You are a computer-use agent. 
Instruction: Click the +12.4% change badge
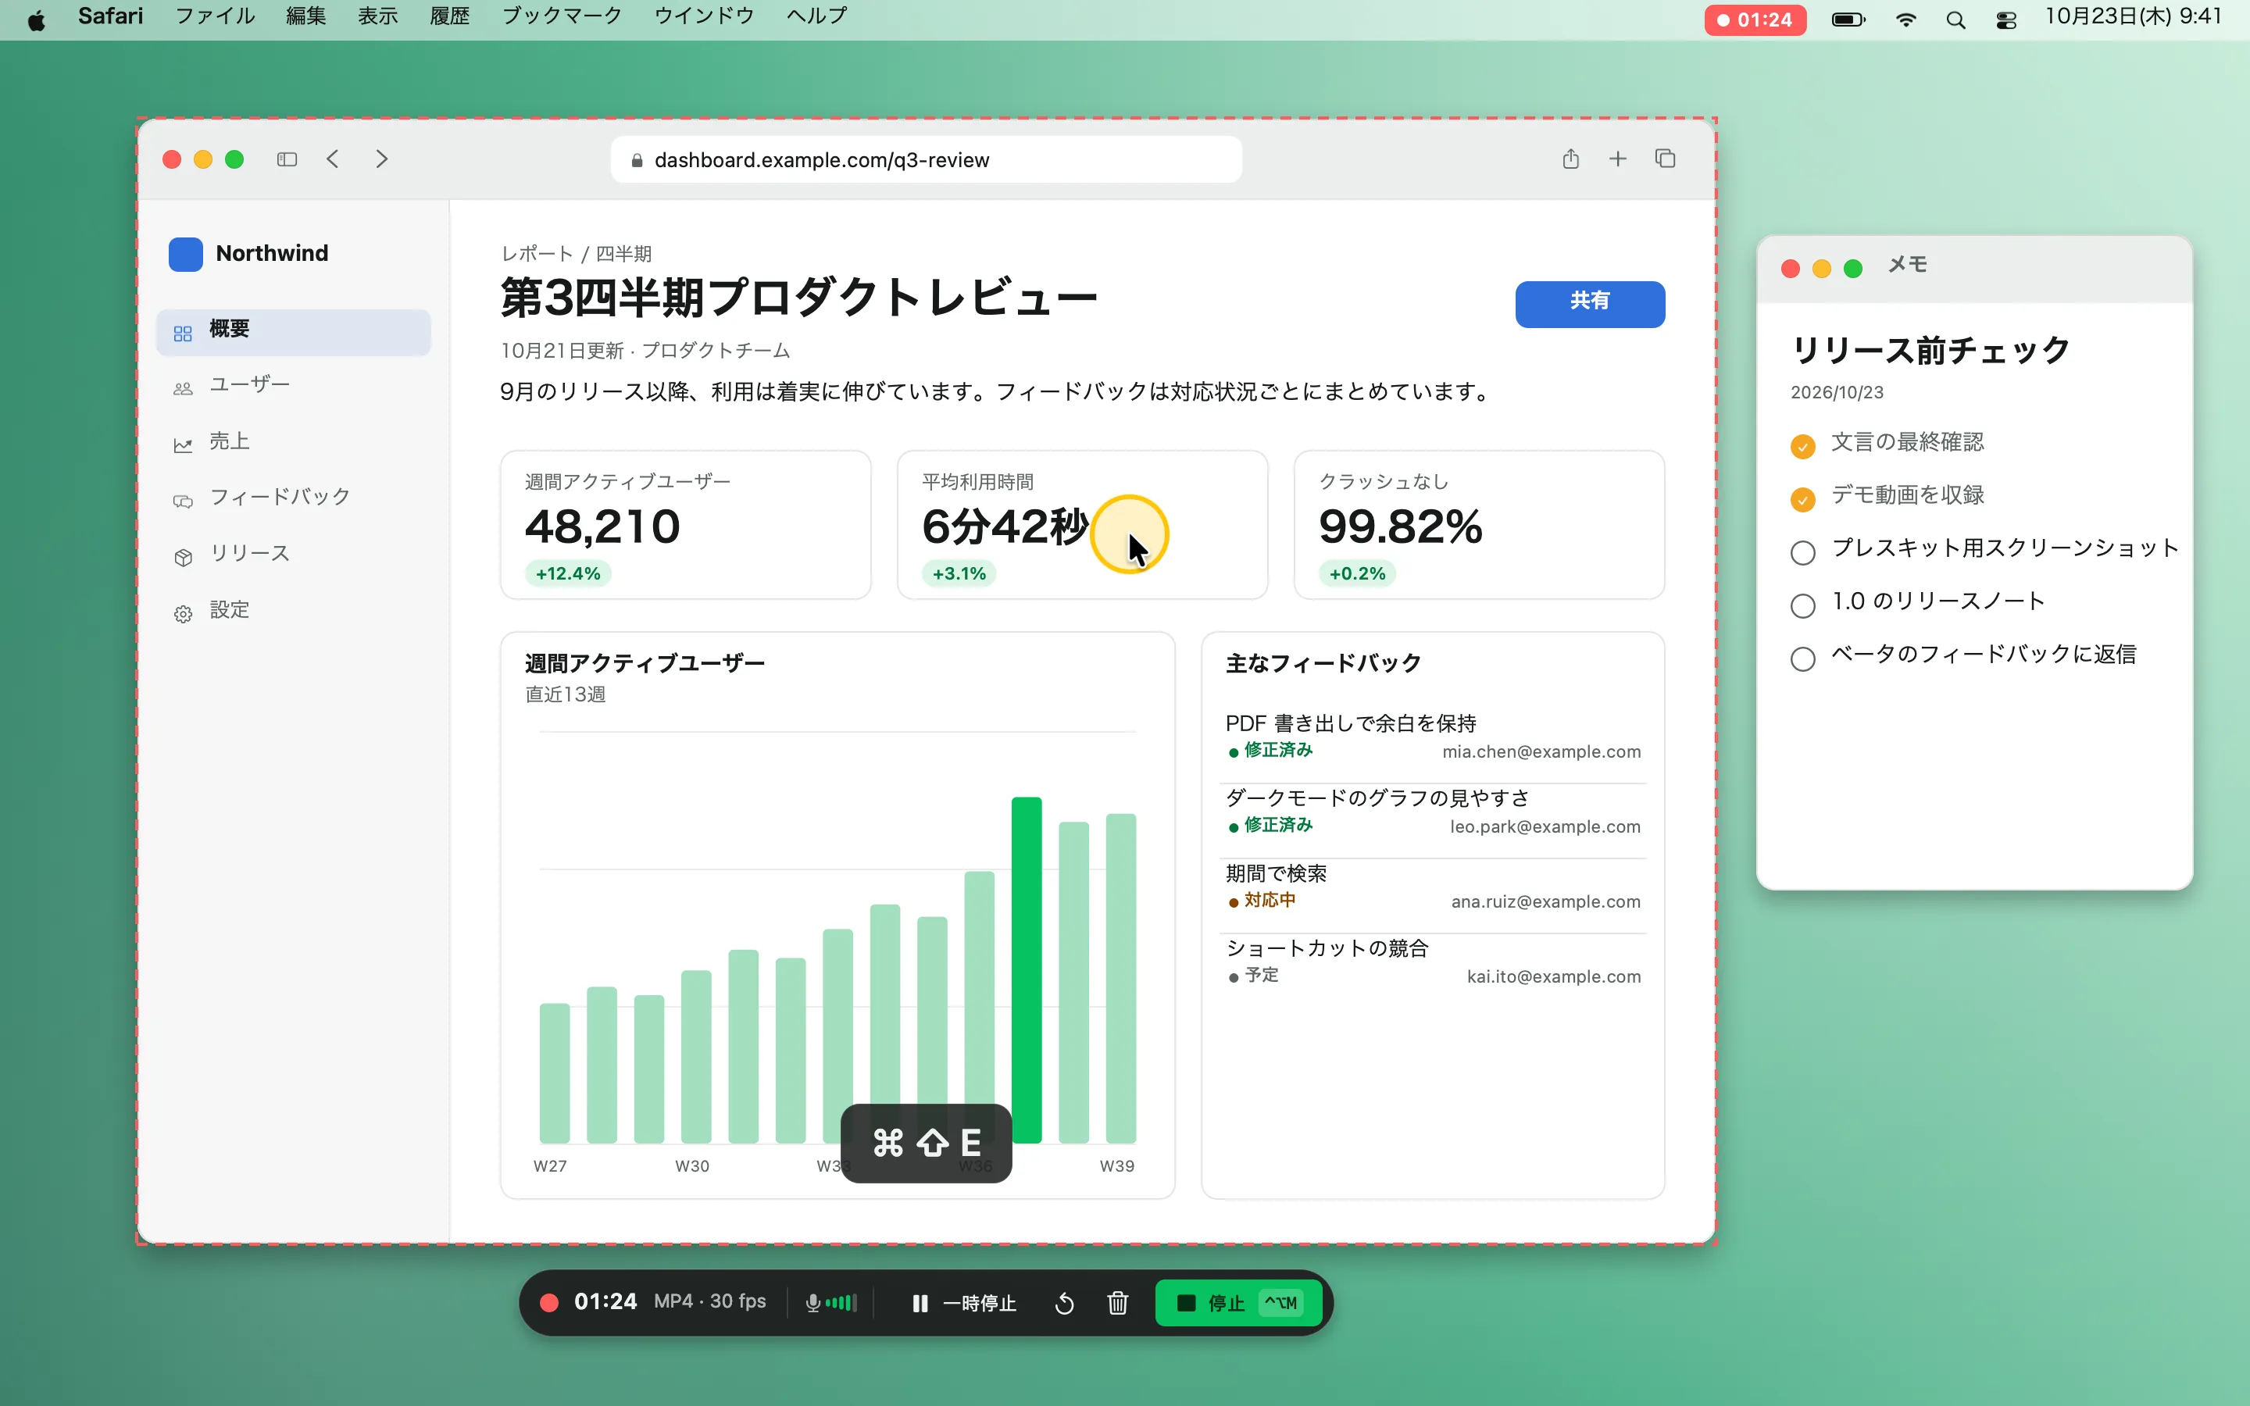568,574
